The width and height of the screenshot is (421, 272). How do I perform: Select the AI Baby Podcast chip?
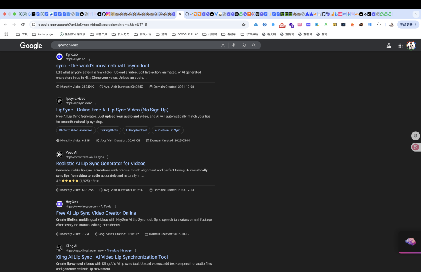136,130
